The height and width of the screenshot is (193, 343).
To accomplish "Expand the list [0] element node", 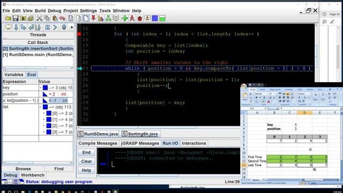I will (x=44, y=113).
